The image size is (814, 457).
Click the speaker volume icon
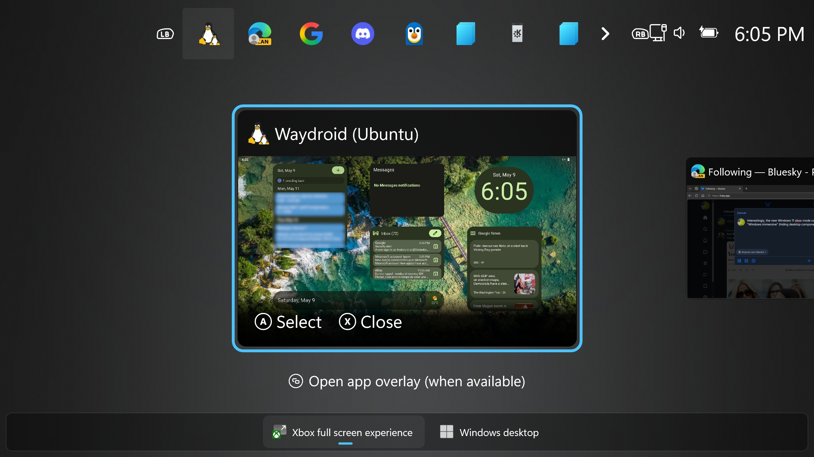(x=679, y=33)
